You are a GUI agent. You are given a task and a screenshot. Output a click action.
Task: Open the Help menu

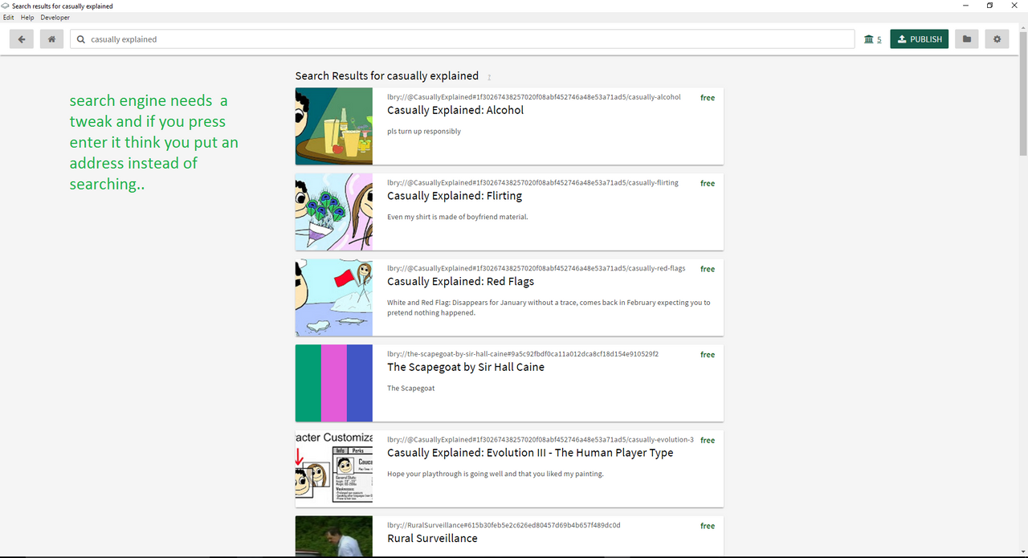coord(27,18)
